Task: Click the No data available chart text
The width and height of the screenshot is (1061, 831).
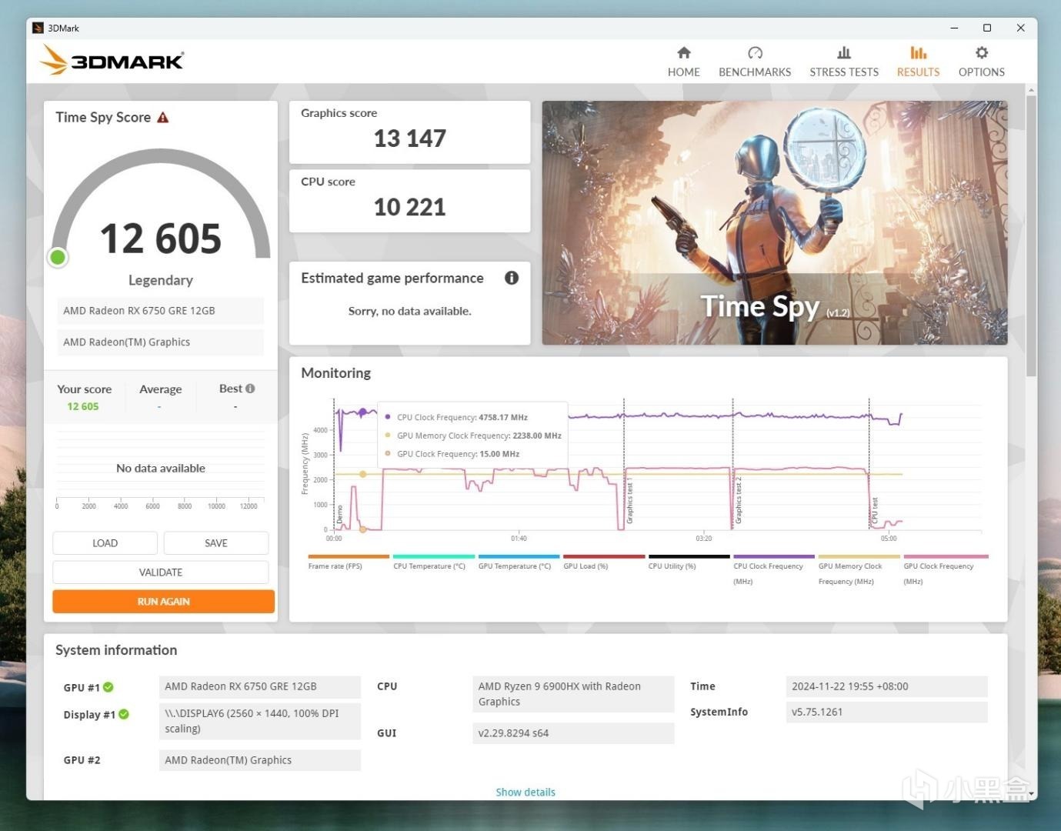Action: [x=161, y=468]
